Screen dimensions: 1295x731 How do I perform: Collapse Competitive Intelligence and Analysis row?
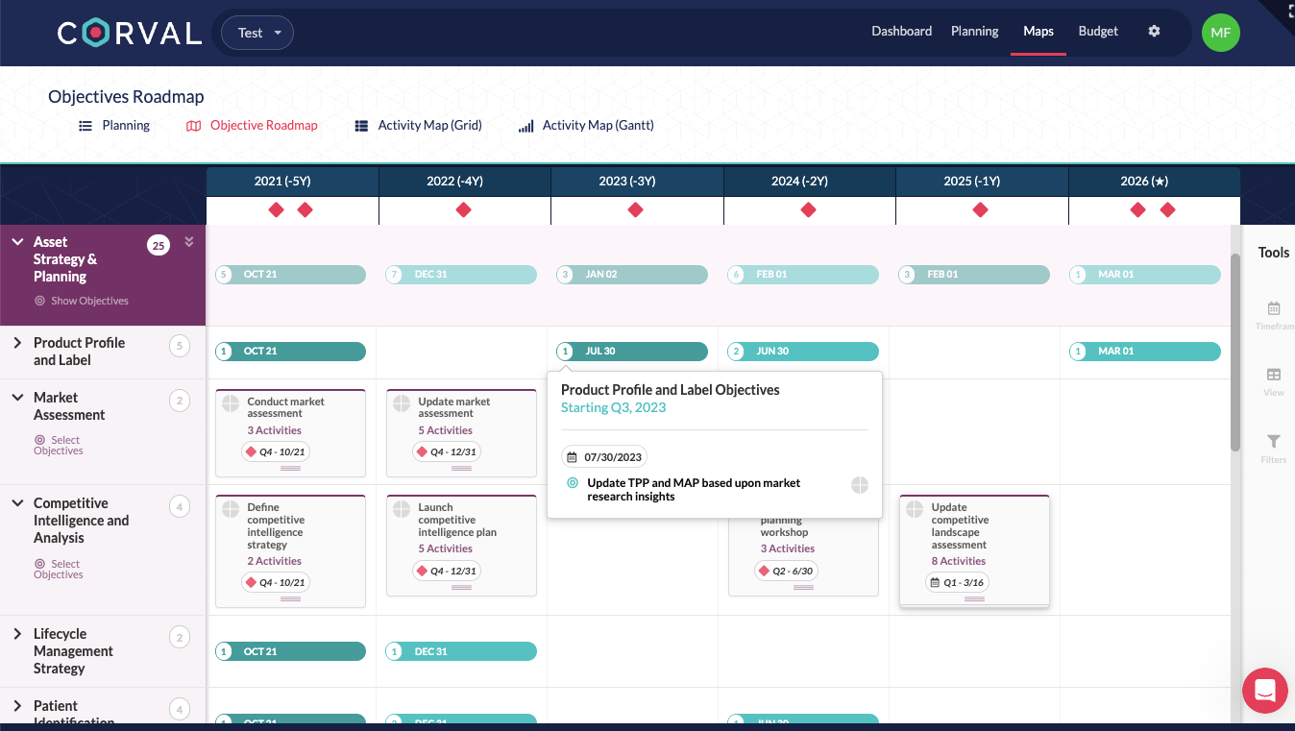[x=17, y=502]
